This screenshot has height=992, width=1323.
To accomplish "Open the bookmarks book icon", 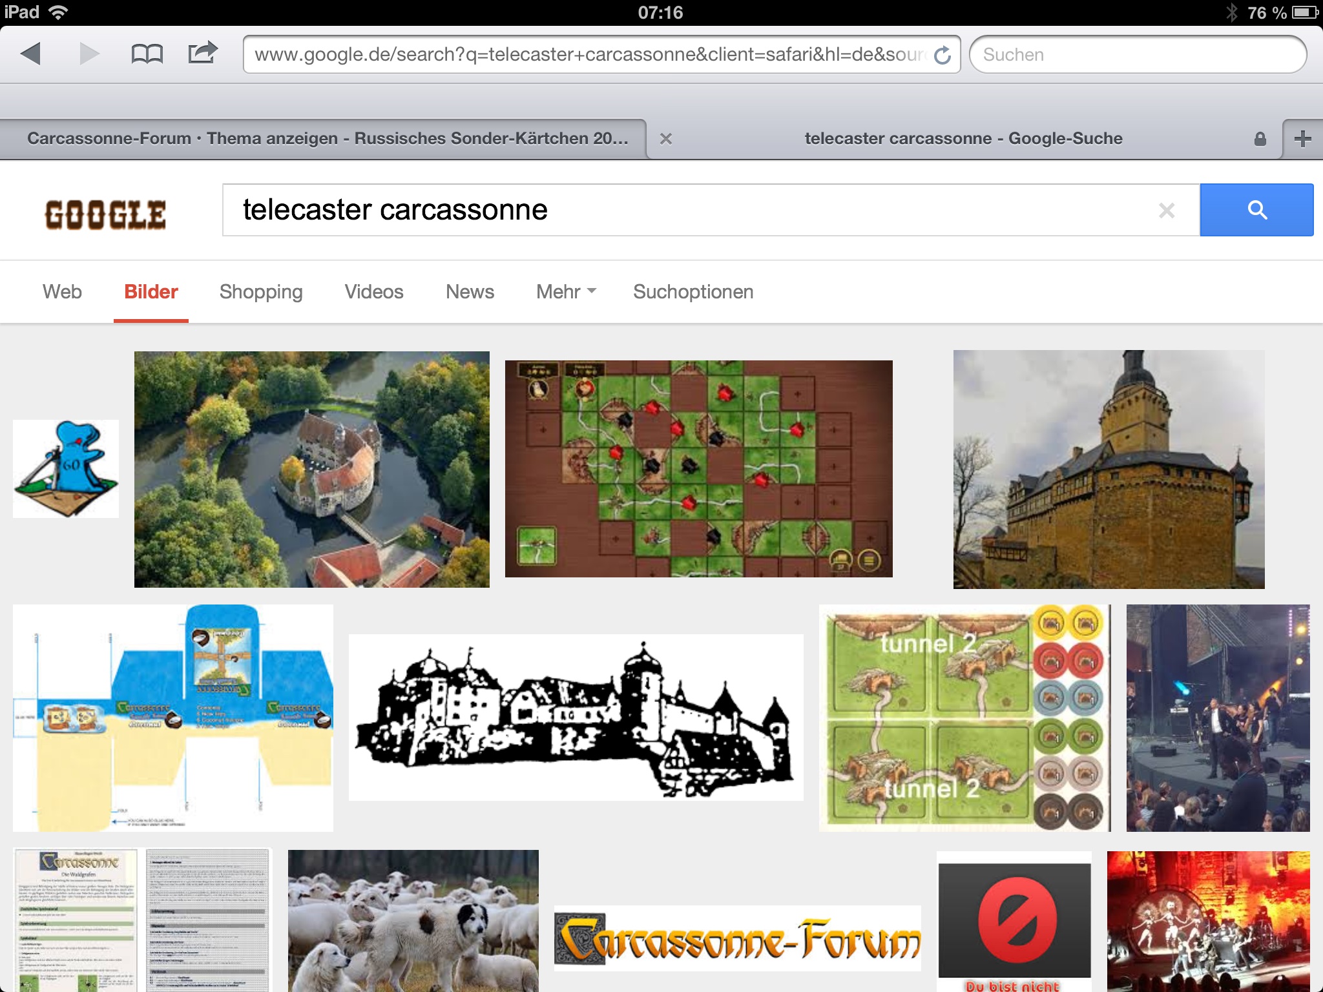I will pyautogui.click(x=147, y=54).
